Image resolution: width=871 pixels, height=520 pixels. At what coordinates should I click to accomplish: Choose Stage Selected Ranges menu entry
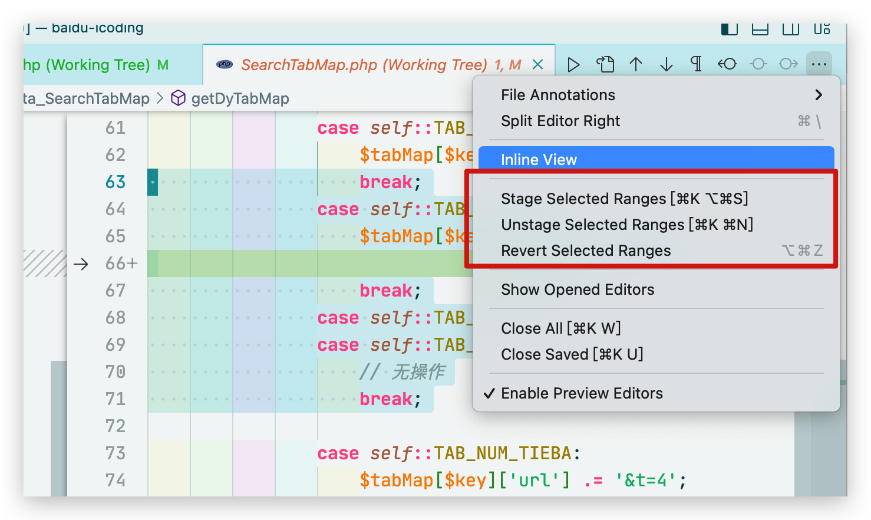(624, 199)
